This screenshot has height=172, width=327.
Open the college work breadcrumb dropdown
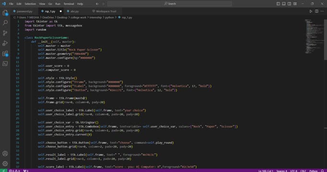(x=79, y=18)
